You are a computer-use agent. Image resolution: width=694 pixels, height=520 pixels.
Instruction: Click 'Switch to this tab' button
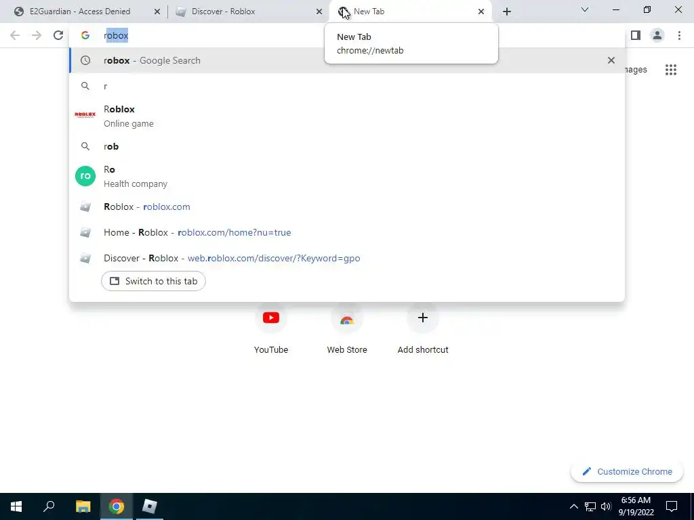pos(153,281)
